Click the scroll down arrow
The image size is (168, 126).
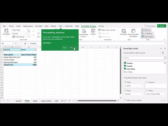120,98
